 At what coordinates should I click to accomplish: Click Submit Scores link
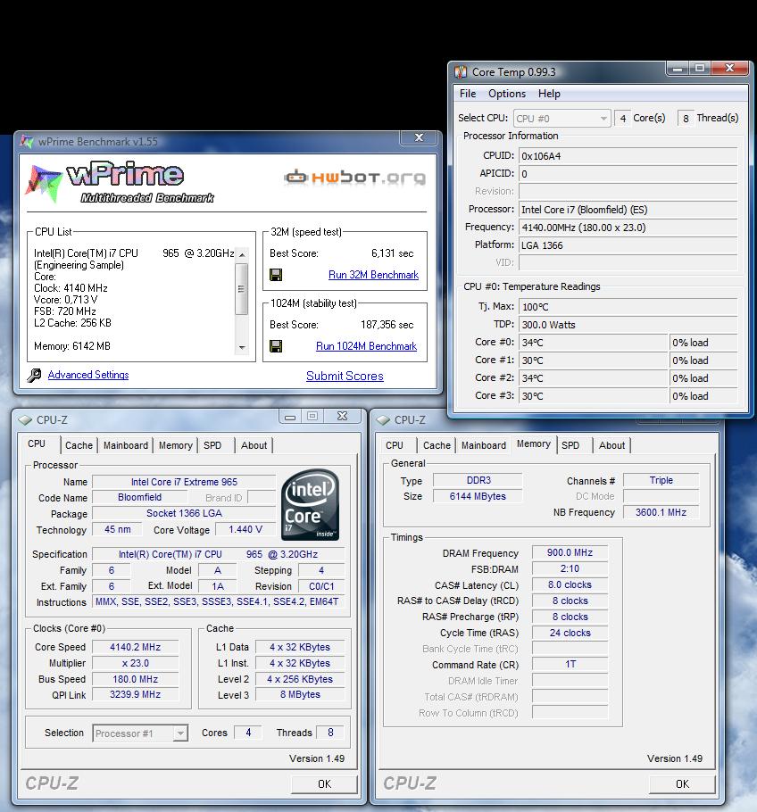pyautogui.click(x=345, y=376)
